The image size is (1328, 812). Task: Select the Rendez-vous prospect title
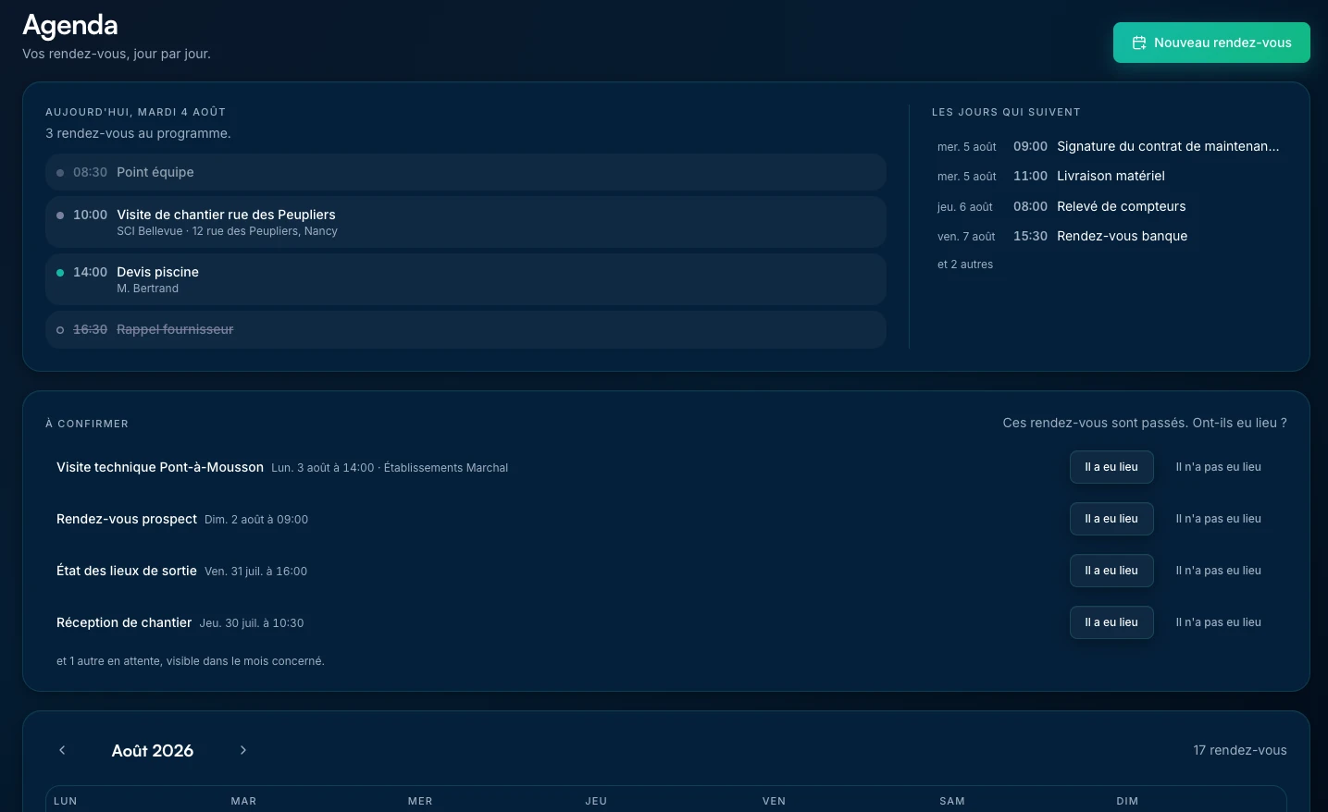pos(127,519)
